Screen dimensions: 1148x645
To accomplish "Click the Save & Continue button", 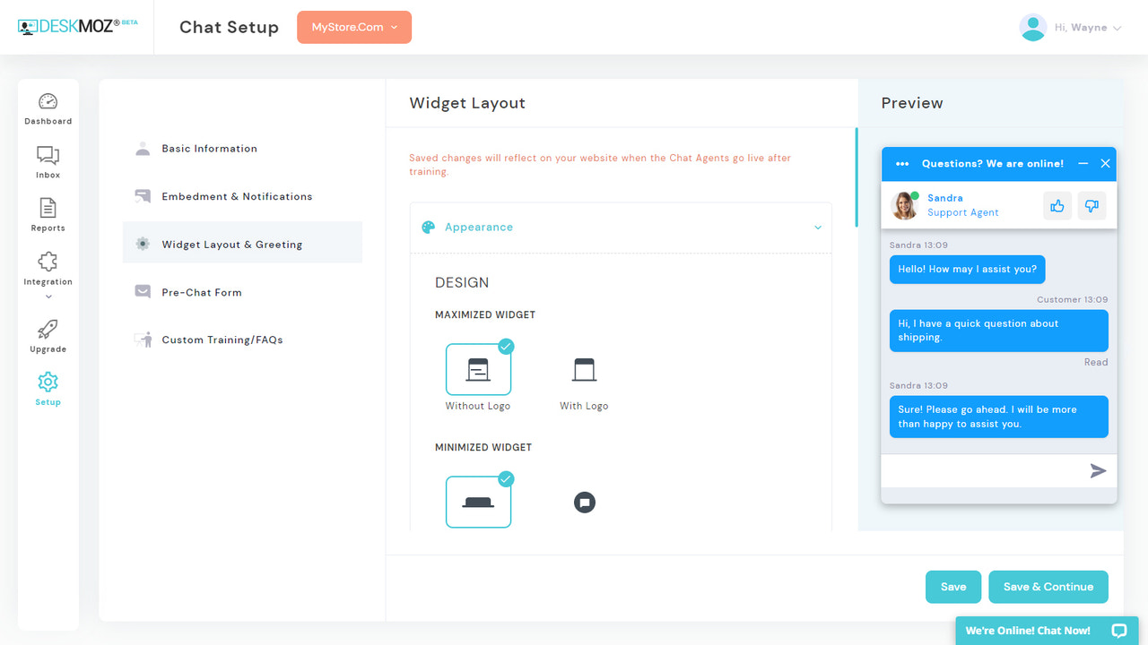I will click(1048, 587).
